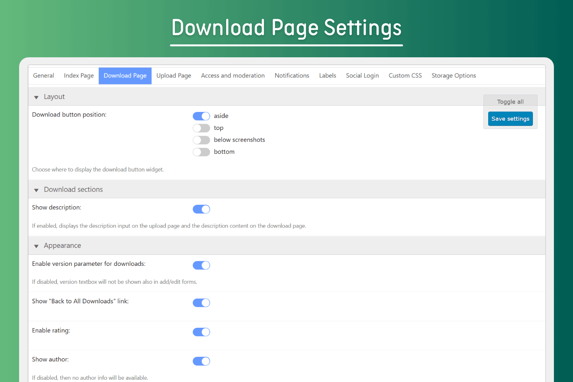
Task: Switch to the Labels tab
Action: [327, 76]
